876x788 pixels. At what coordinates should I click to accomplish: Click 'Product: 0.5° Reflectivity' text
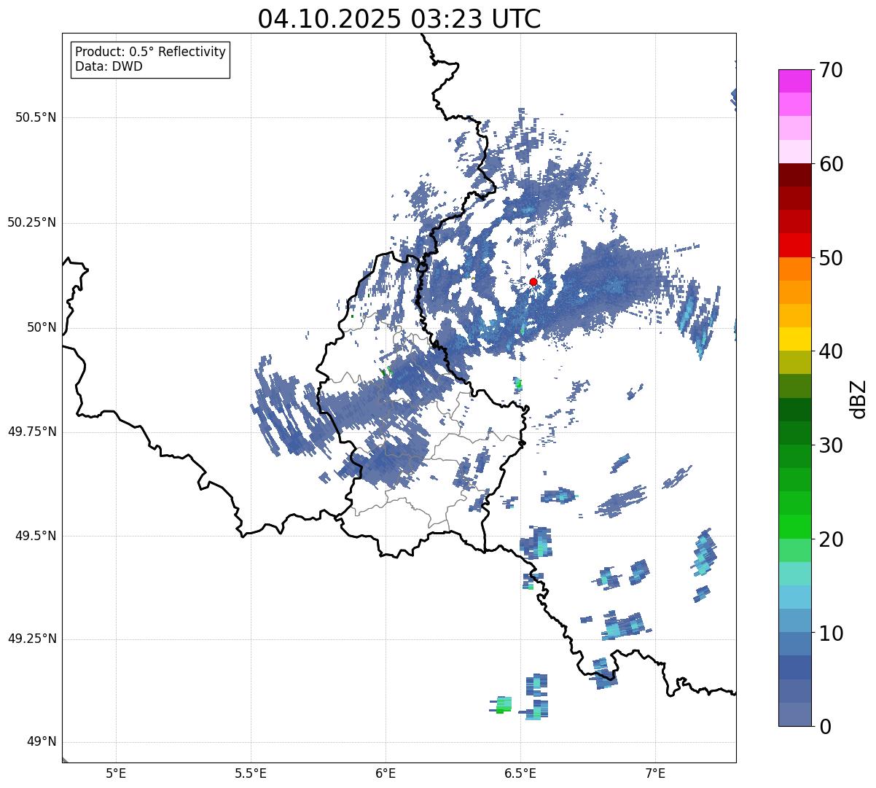click(x=150, y=52)
